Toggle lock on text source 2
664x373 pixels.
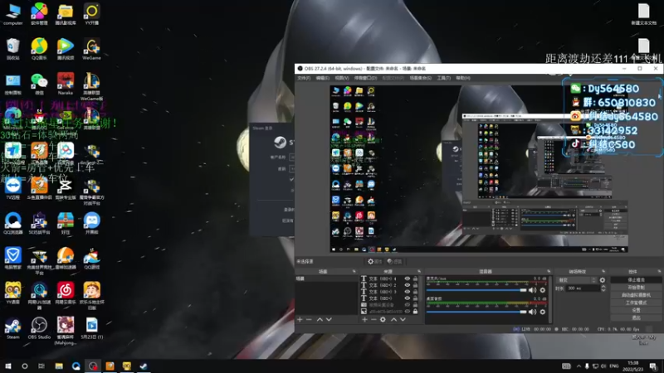tap(416, 285)
